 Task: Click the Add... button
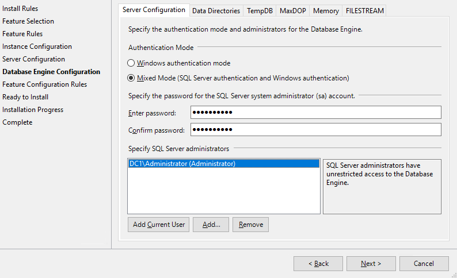211,225
